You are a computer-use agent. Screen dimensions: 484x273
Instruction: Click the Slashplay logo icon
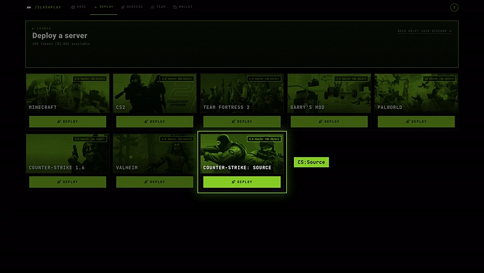(x=29, y=7)
